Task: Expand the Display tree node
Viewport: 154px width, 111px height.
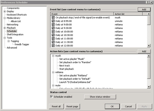Action: [x=5, y=12]
